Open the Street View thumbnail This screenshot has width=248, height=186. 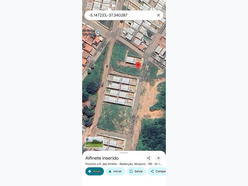coord(94,143)
